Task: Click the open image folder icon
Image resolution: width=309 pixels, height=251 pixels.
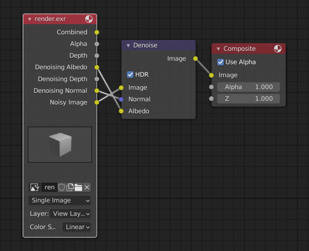Action: click(78, 187)
